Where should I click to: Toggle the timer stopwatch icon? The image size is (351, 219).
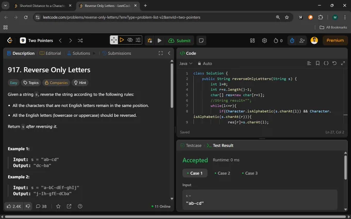292,40
